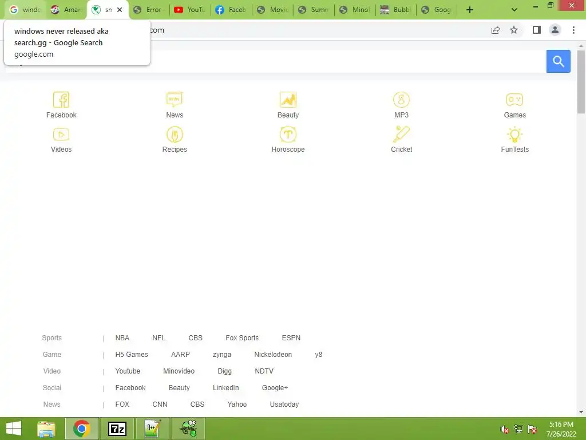Switch to the Bubble tab
This screenshot has width=586, height=440.
pos(396,10)
